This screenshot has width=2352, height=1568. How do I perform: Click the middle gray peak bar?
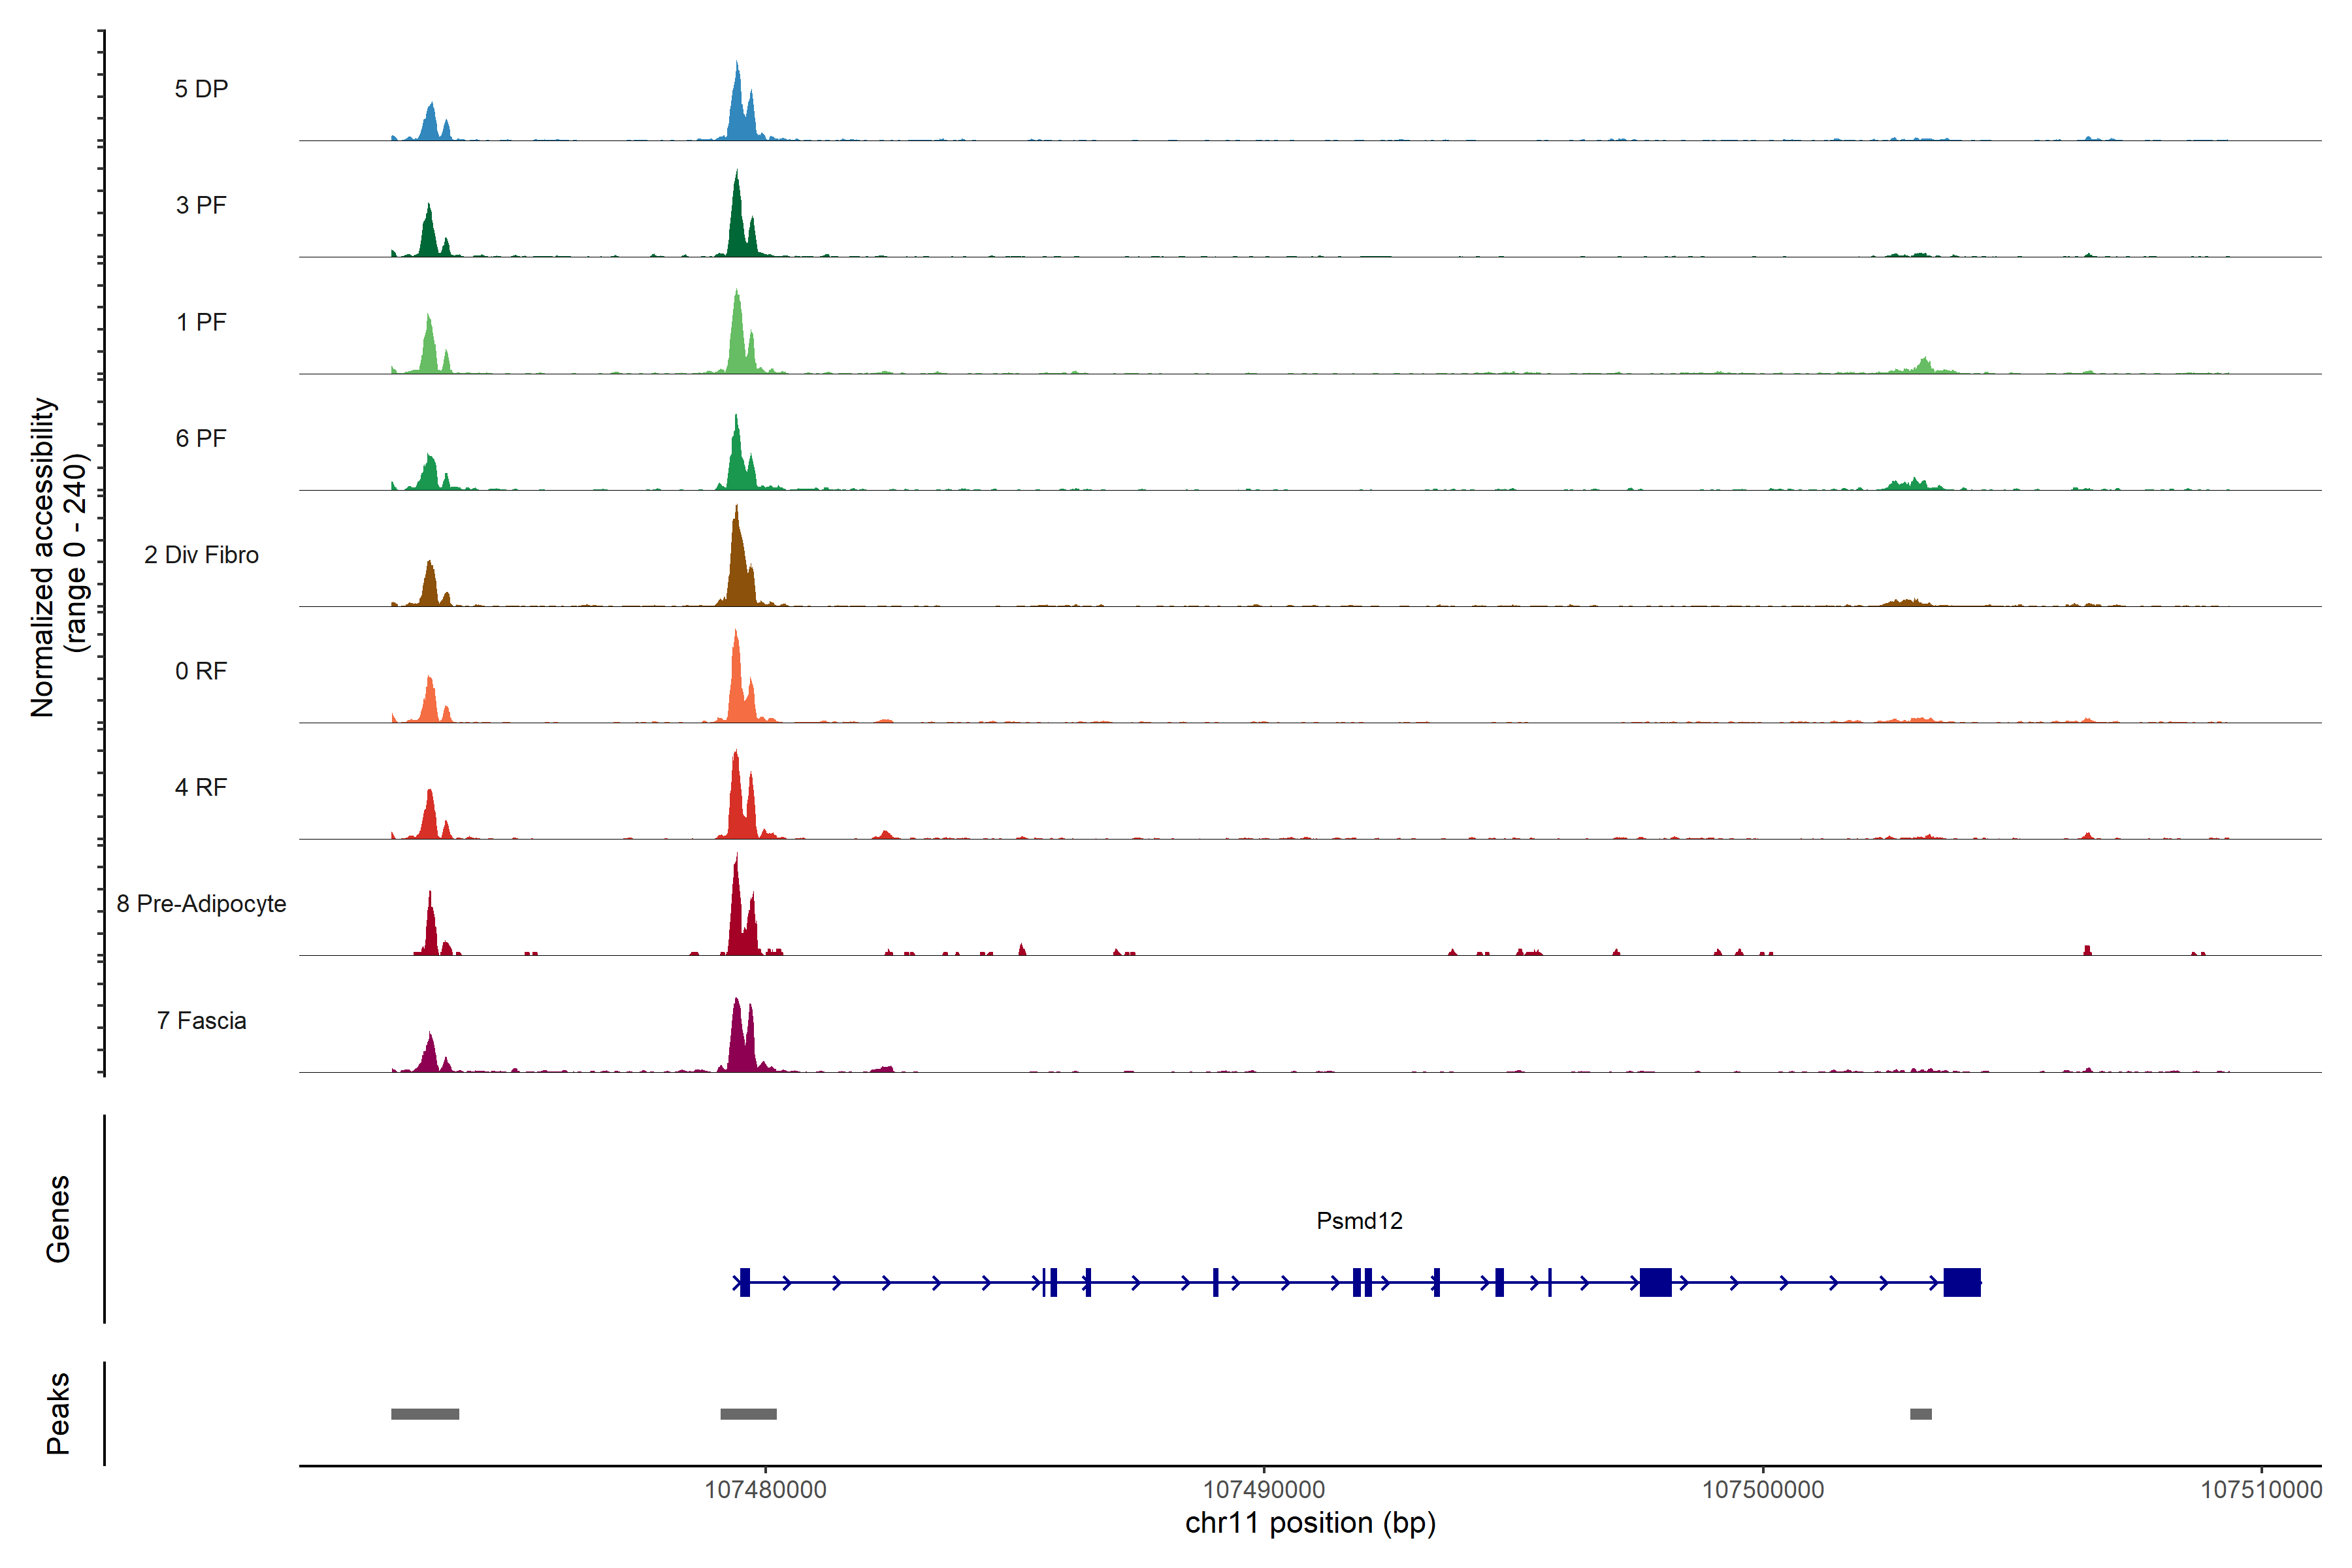point(748,1413)
